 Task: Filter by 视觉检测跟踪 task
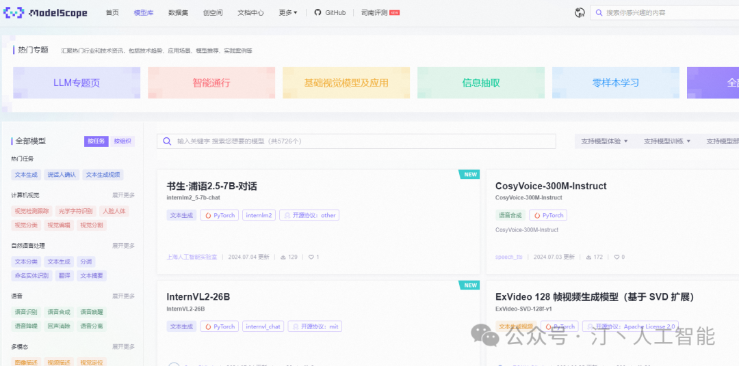click(x=31, y=211)
